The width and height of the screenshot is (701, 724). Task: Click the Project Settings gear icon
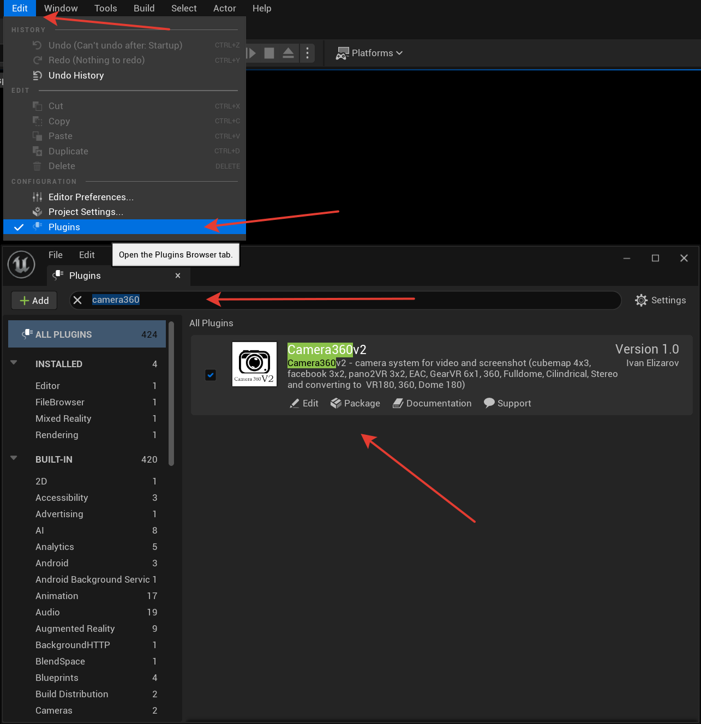[37, 212]
